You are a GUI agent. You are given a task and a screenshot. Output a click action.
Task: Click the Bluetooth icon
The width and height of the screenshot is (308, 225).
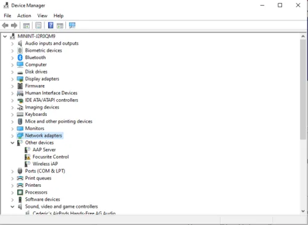pyautogui.click(x=20, y=57)
